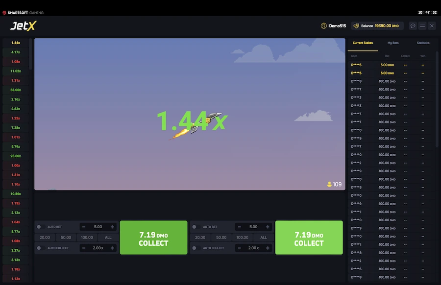This screenshot has height=285, width=441.
Task: Click the players count icon showing 109
Action: 329,185
